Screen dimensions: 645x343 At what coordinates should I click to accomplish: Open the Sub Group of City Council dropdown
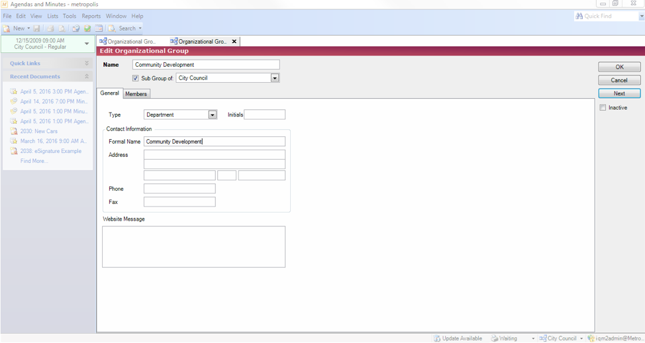pyautogui.click(x=275, y=78)
